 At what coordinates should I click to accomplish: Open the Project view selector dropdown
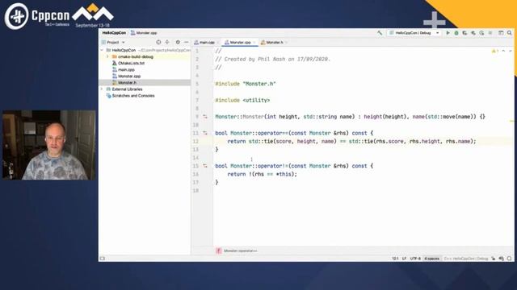[113, 43]
